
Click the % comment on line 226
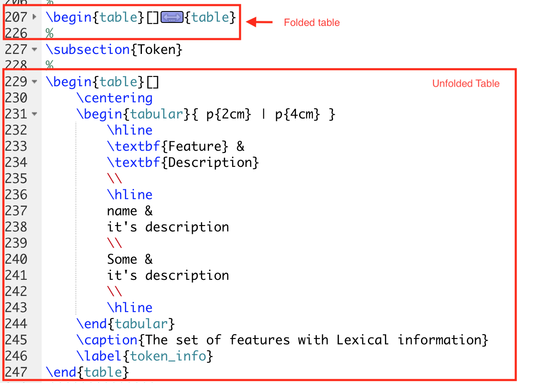(x=49, y=33)
